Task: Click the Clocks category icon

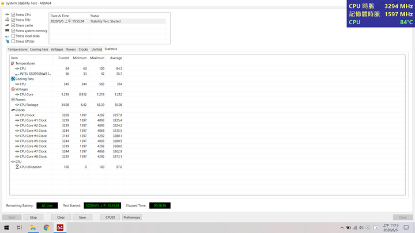Action: coord(13,110)
